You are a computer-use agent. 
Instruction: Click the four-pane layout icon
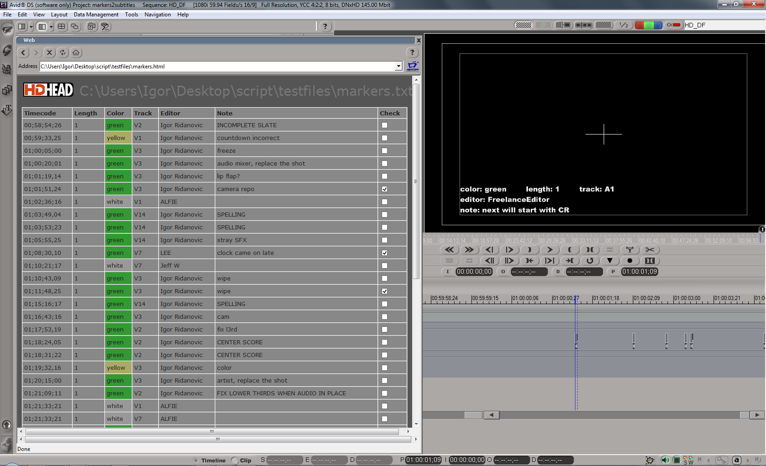click(62, 26)
